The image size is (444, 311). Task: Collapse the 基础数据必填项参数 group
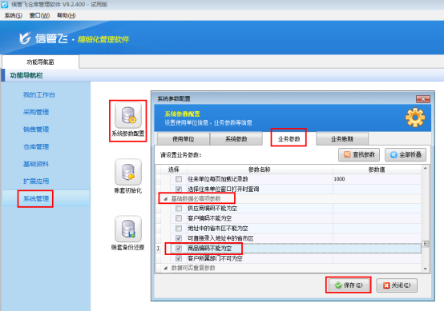[x=165, y=199]
